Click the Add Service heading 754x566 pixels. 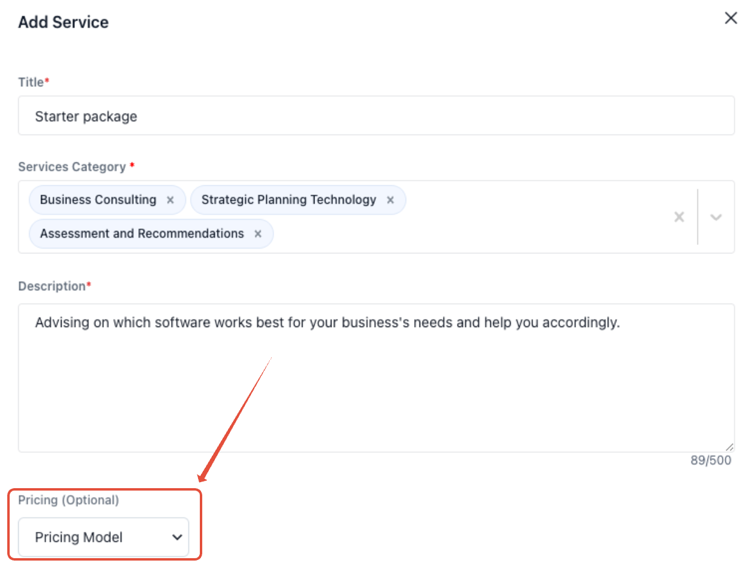coord(63,22)
